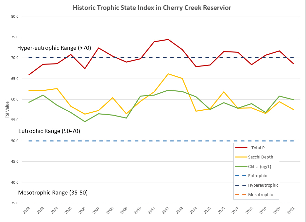
Task: Click the 2018 x-axis label
Action: [x=249, y=210]
